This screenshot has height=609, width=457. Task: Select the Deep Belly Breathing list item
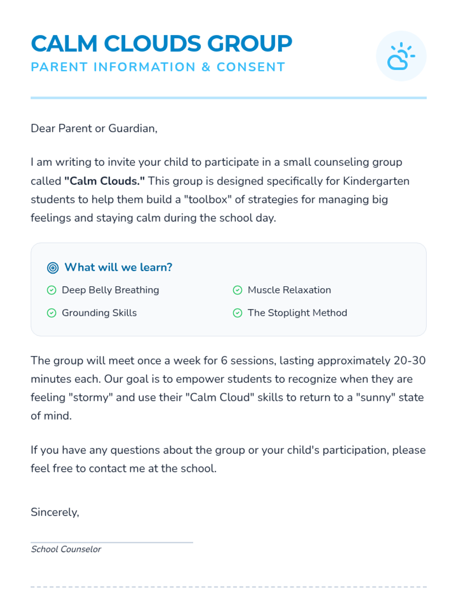(110, 290)
